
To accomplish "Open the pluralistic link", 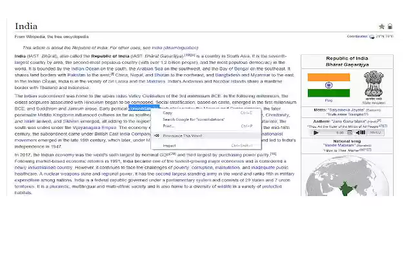I will tap(59, 186).
